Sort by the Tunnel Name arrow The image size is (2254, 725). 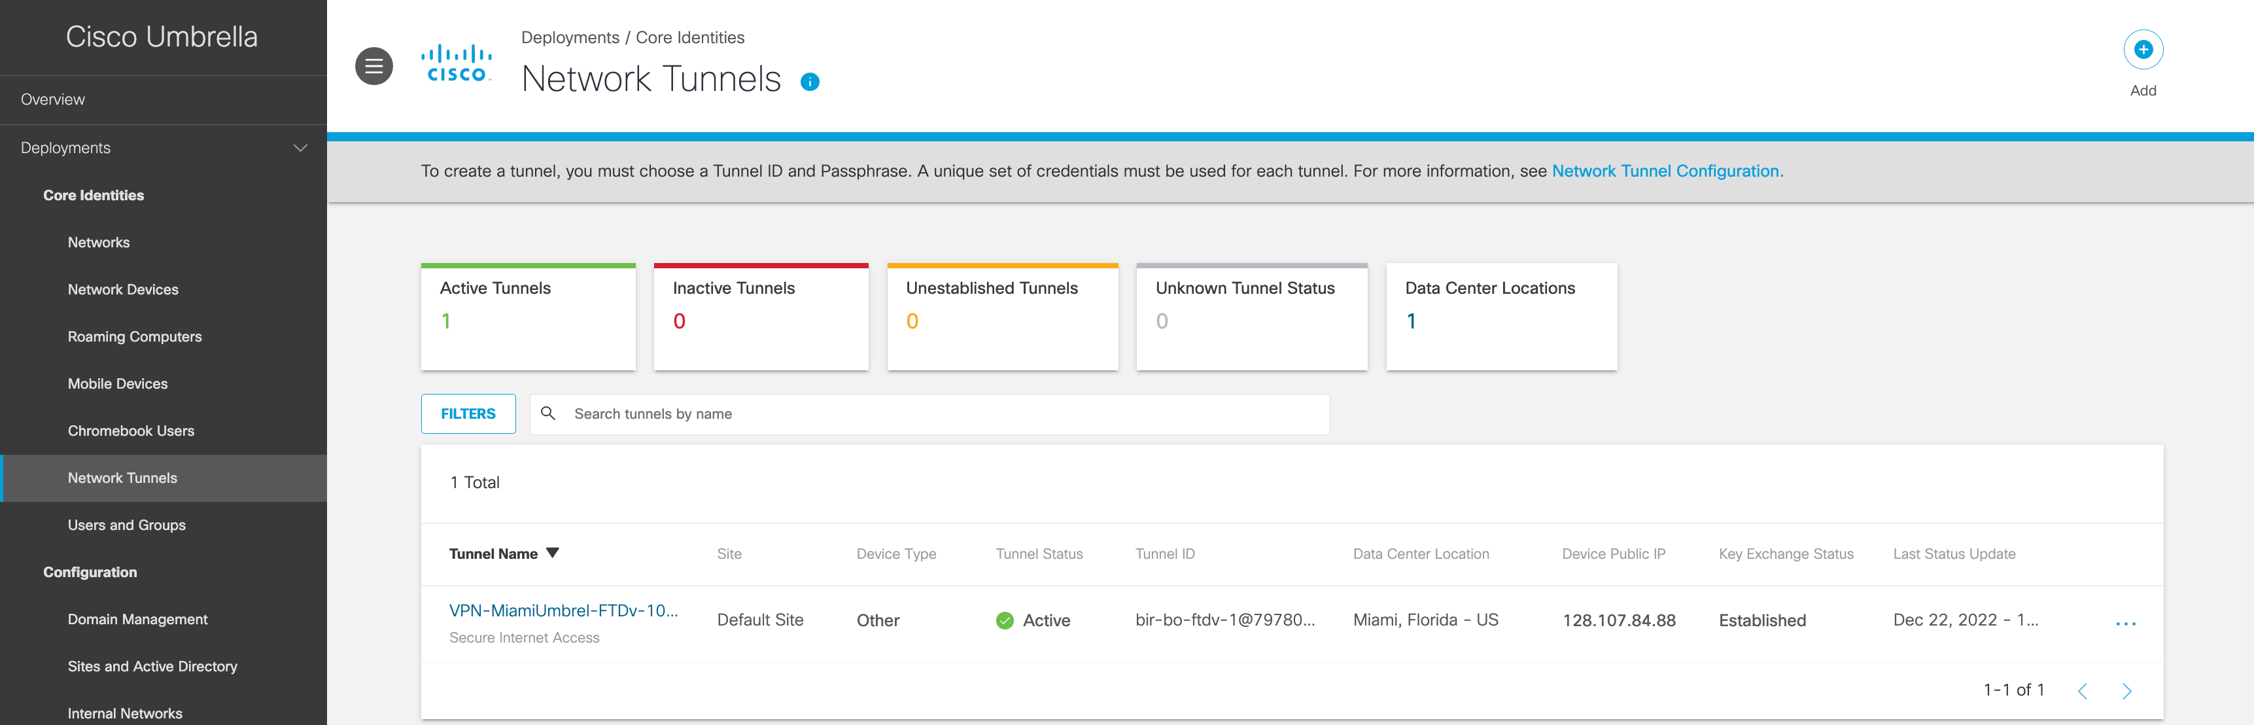(552, 554)
